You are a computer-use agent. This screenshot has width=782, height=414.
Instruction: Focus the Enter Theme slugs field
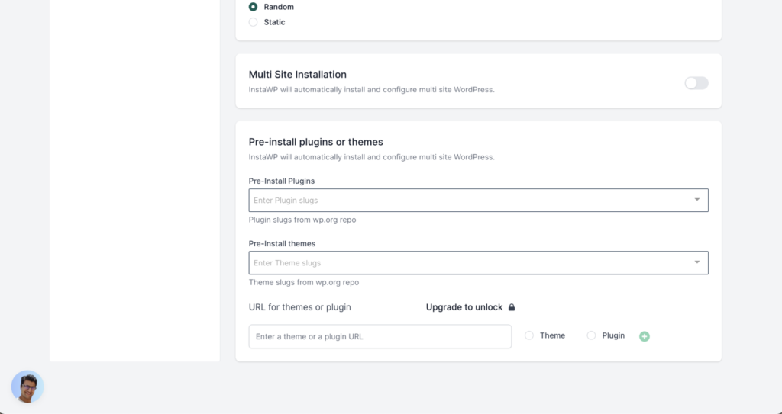coord(478,262)
